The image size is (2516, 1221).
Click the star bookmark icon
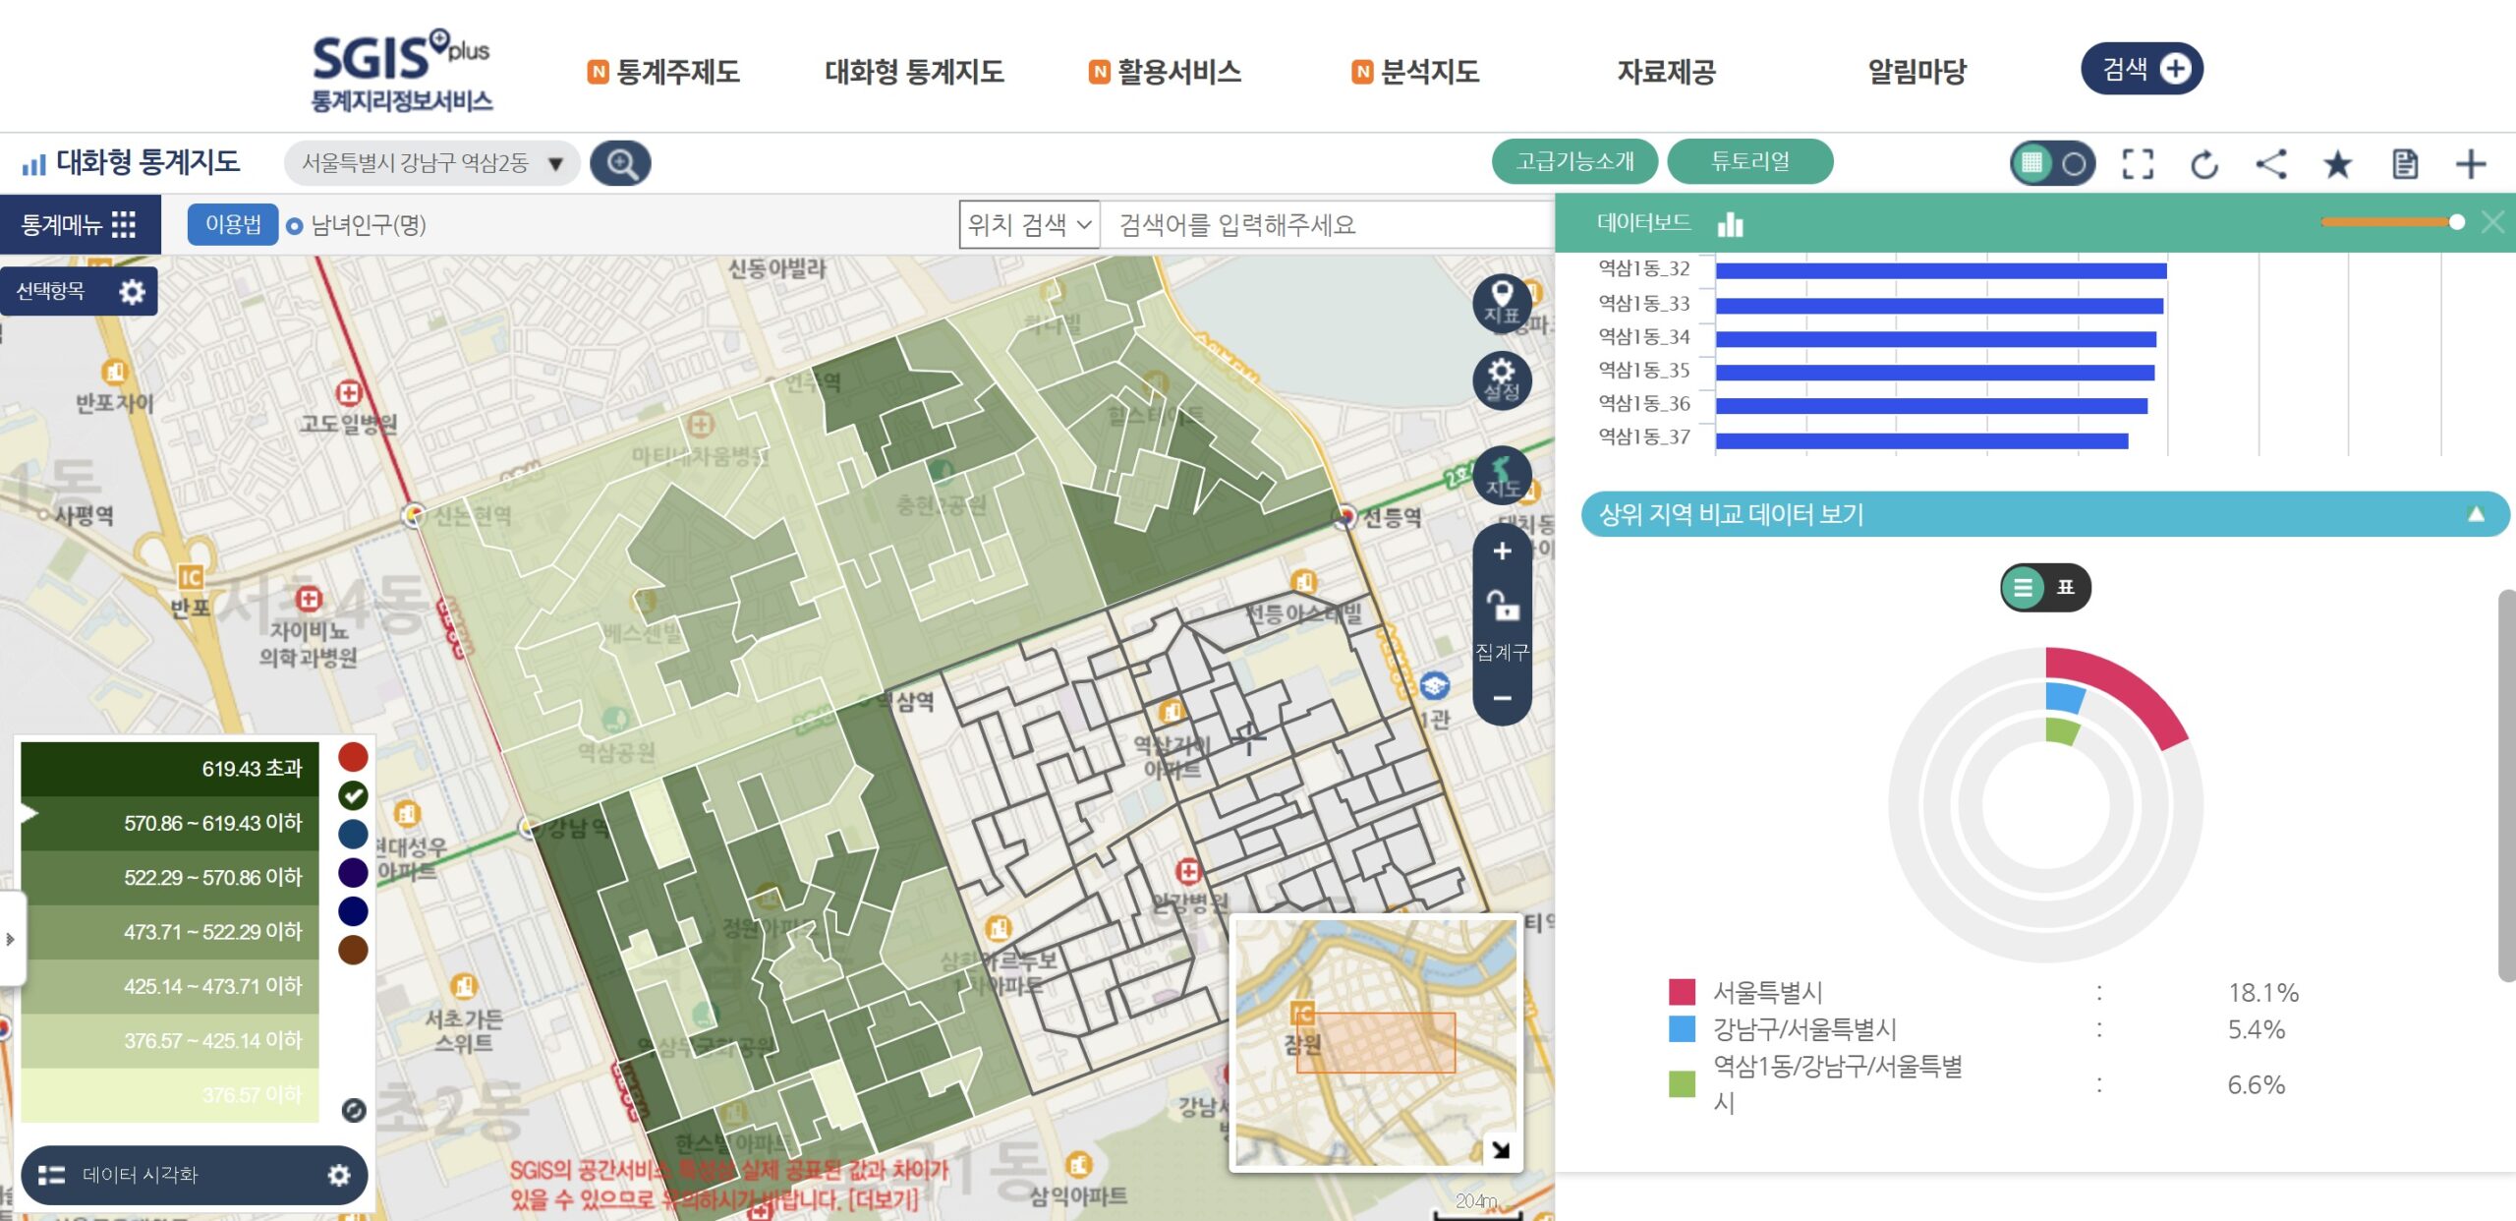[2338, 164]
